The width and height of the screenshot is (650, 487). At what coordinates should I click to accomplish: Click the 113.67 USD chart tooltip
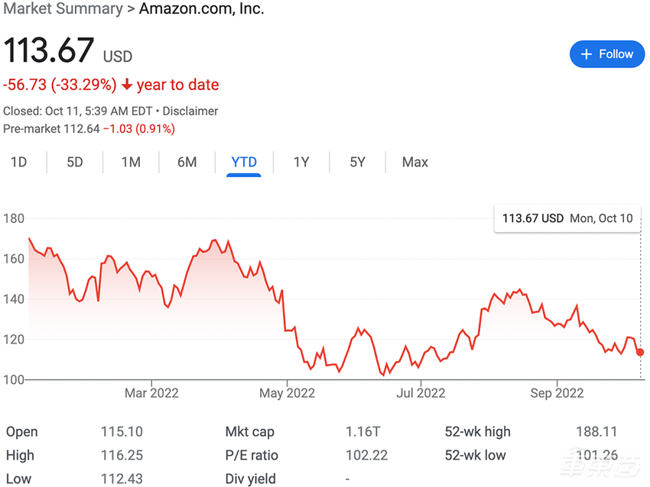pyautogui.click(x=567, y=218)
